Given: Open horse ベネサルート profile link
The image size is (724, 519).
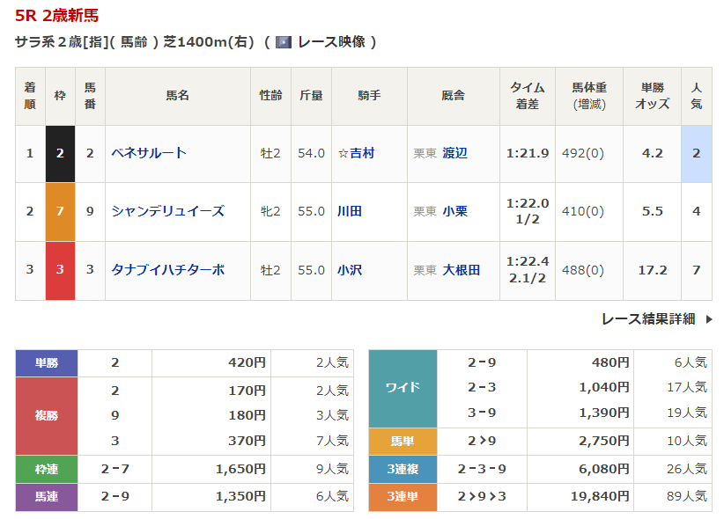Looking at the screenshot, I should click(x=149, y=153).
